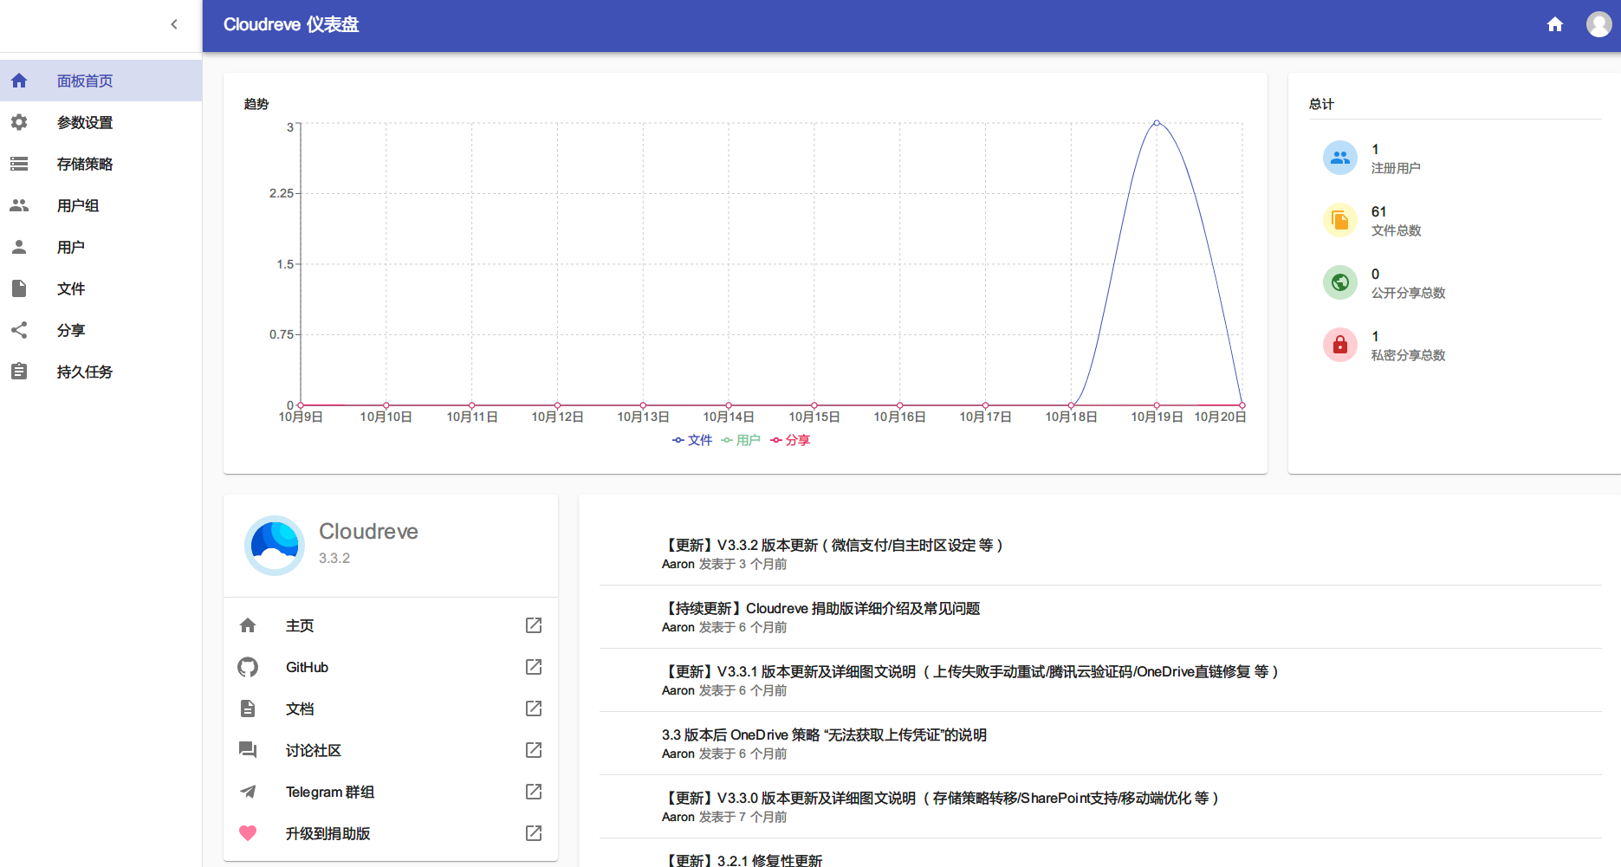Image resolution: width=1621 pixels, height=867 pixels.
Task: Open the 讨论社区 link
Action: coord(391,750)
